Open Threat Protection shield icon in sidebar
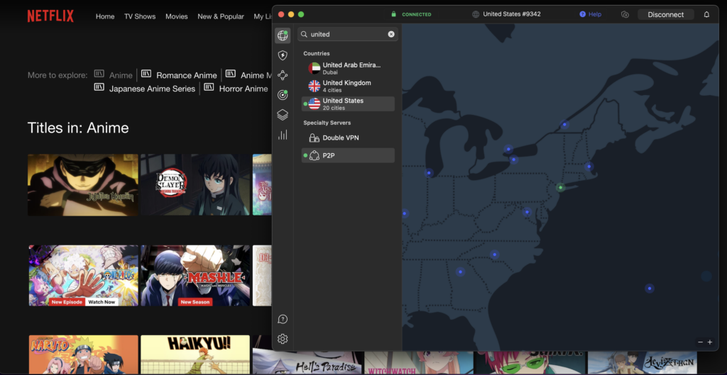 coord(283,55)
